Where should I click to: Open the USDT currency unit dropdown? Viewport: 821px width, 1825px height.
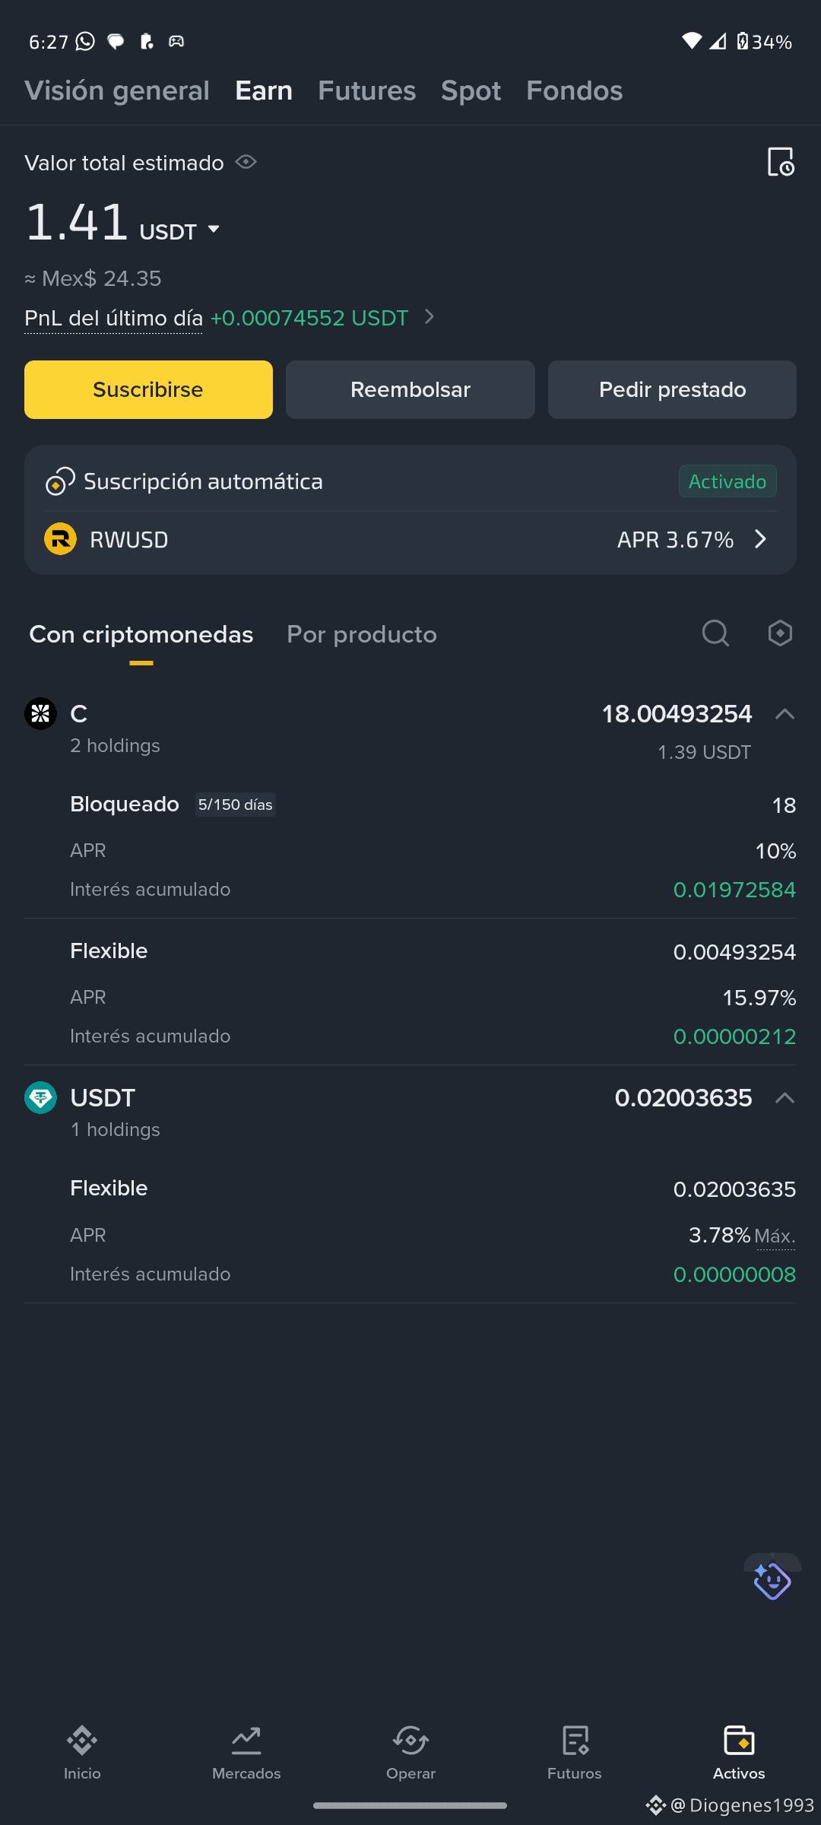(x=180, y=230)
